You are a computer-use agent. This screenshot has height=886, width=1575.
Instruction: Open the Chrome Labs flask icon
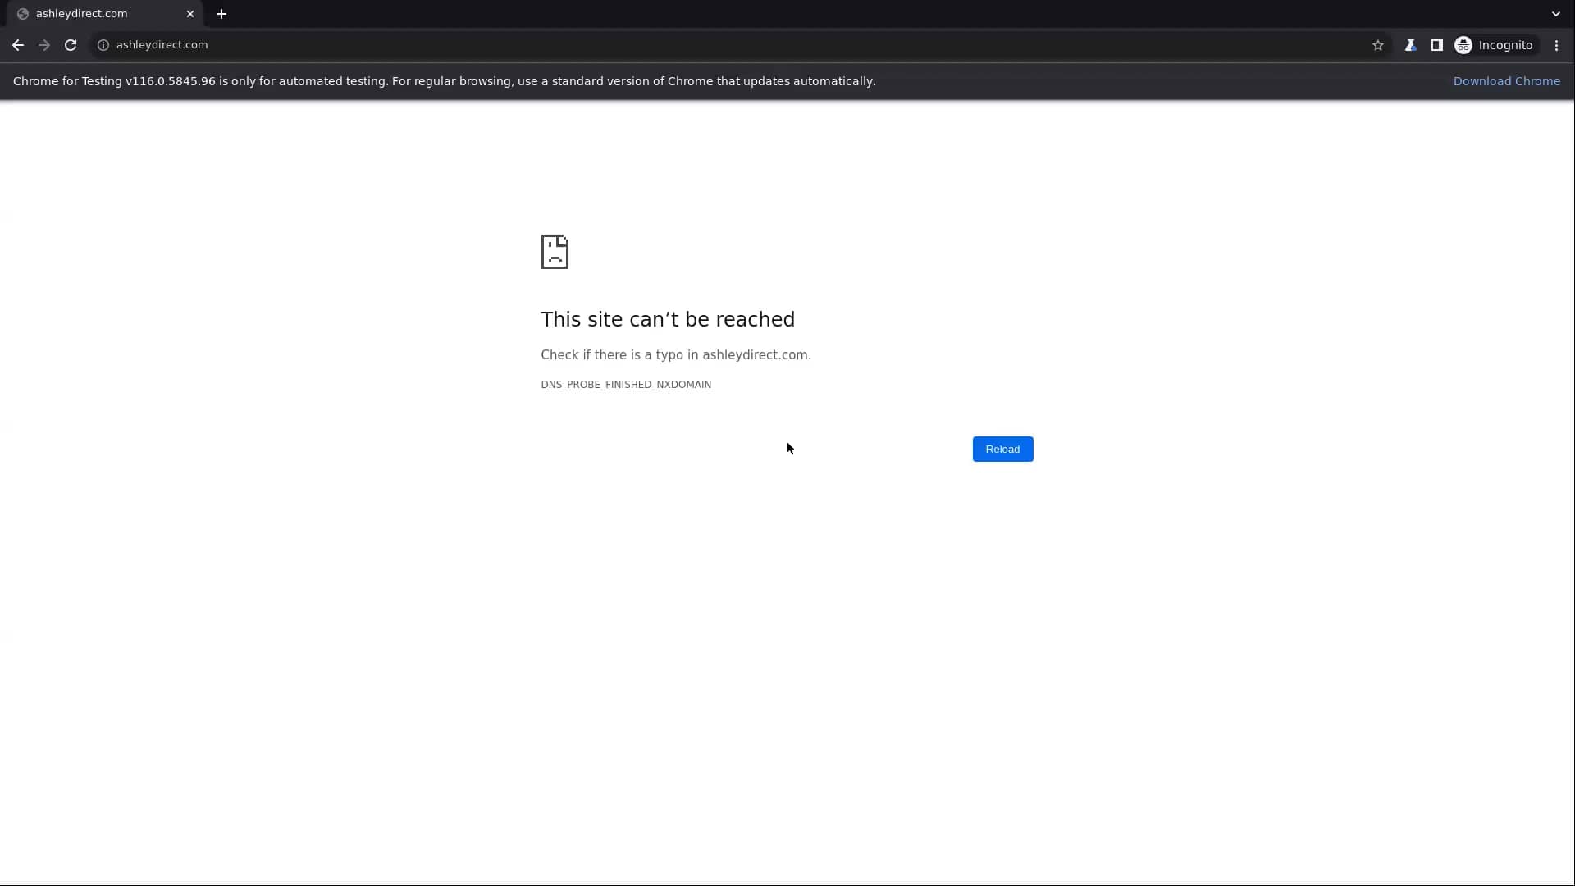[x=1410, y=45]
